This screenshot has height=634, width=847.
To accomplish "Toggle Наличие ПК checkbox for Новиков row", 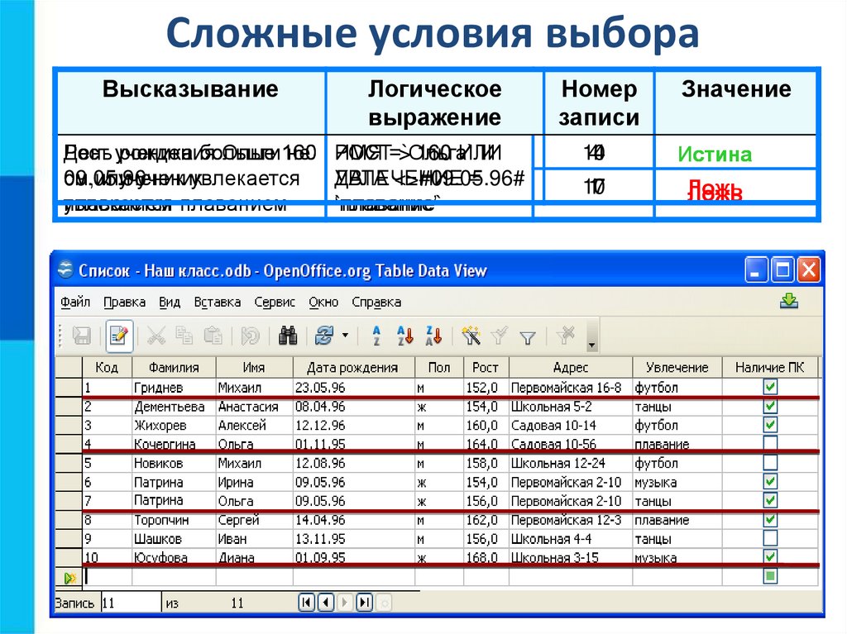I will (x=770, y=463).
